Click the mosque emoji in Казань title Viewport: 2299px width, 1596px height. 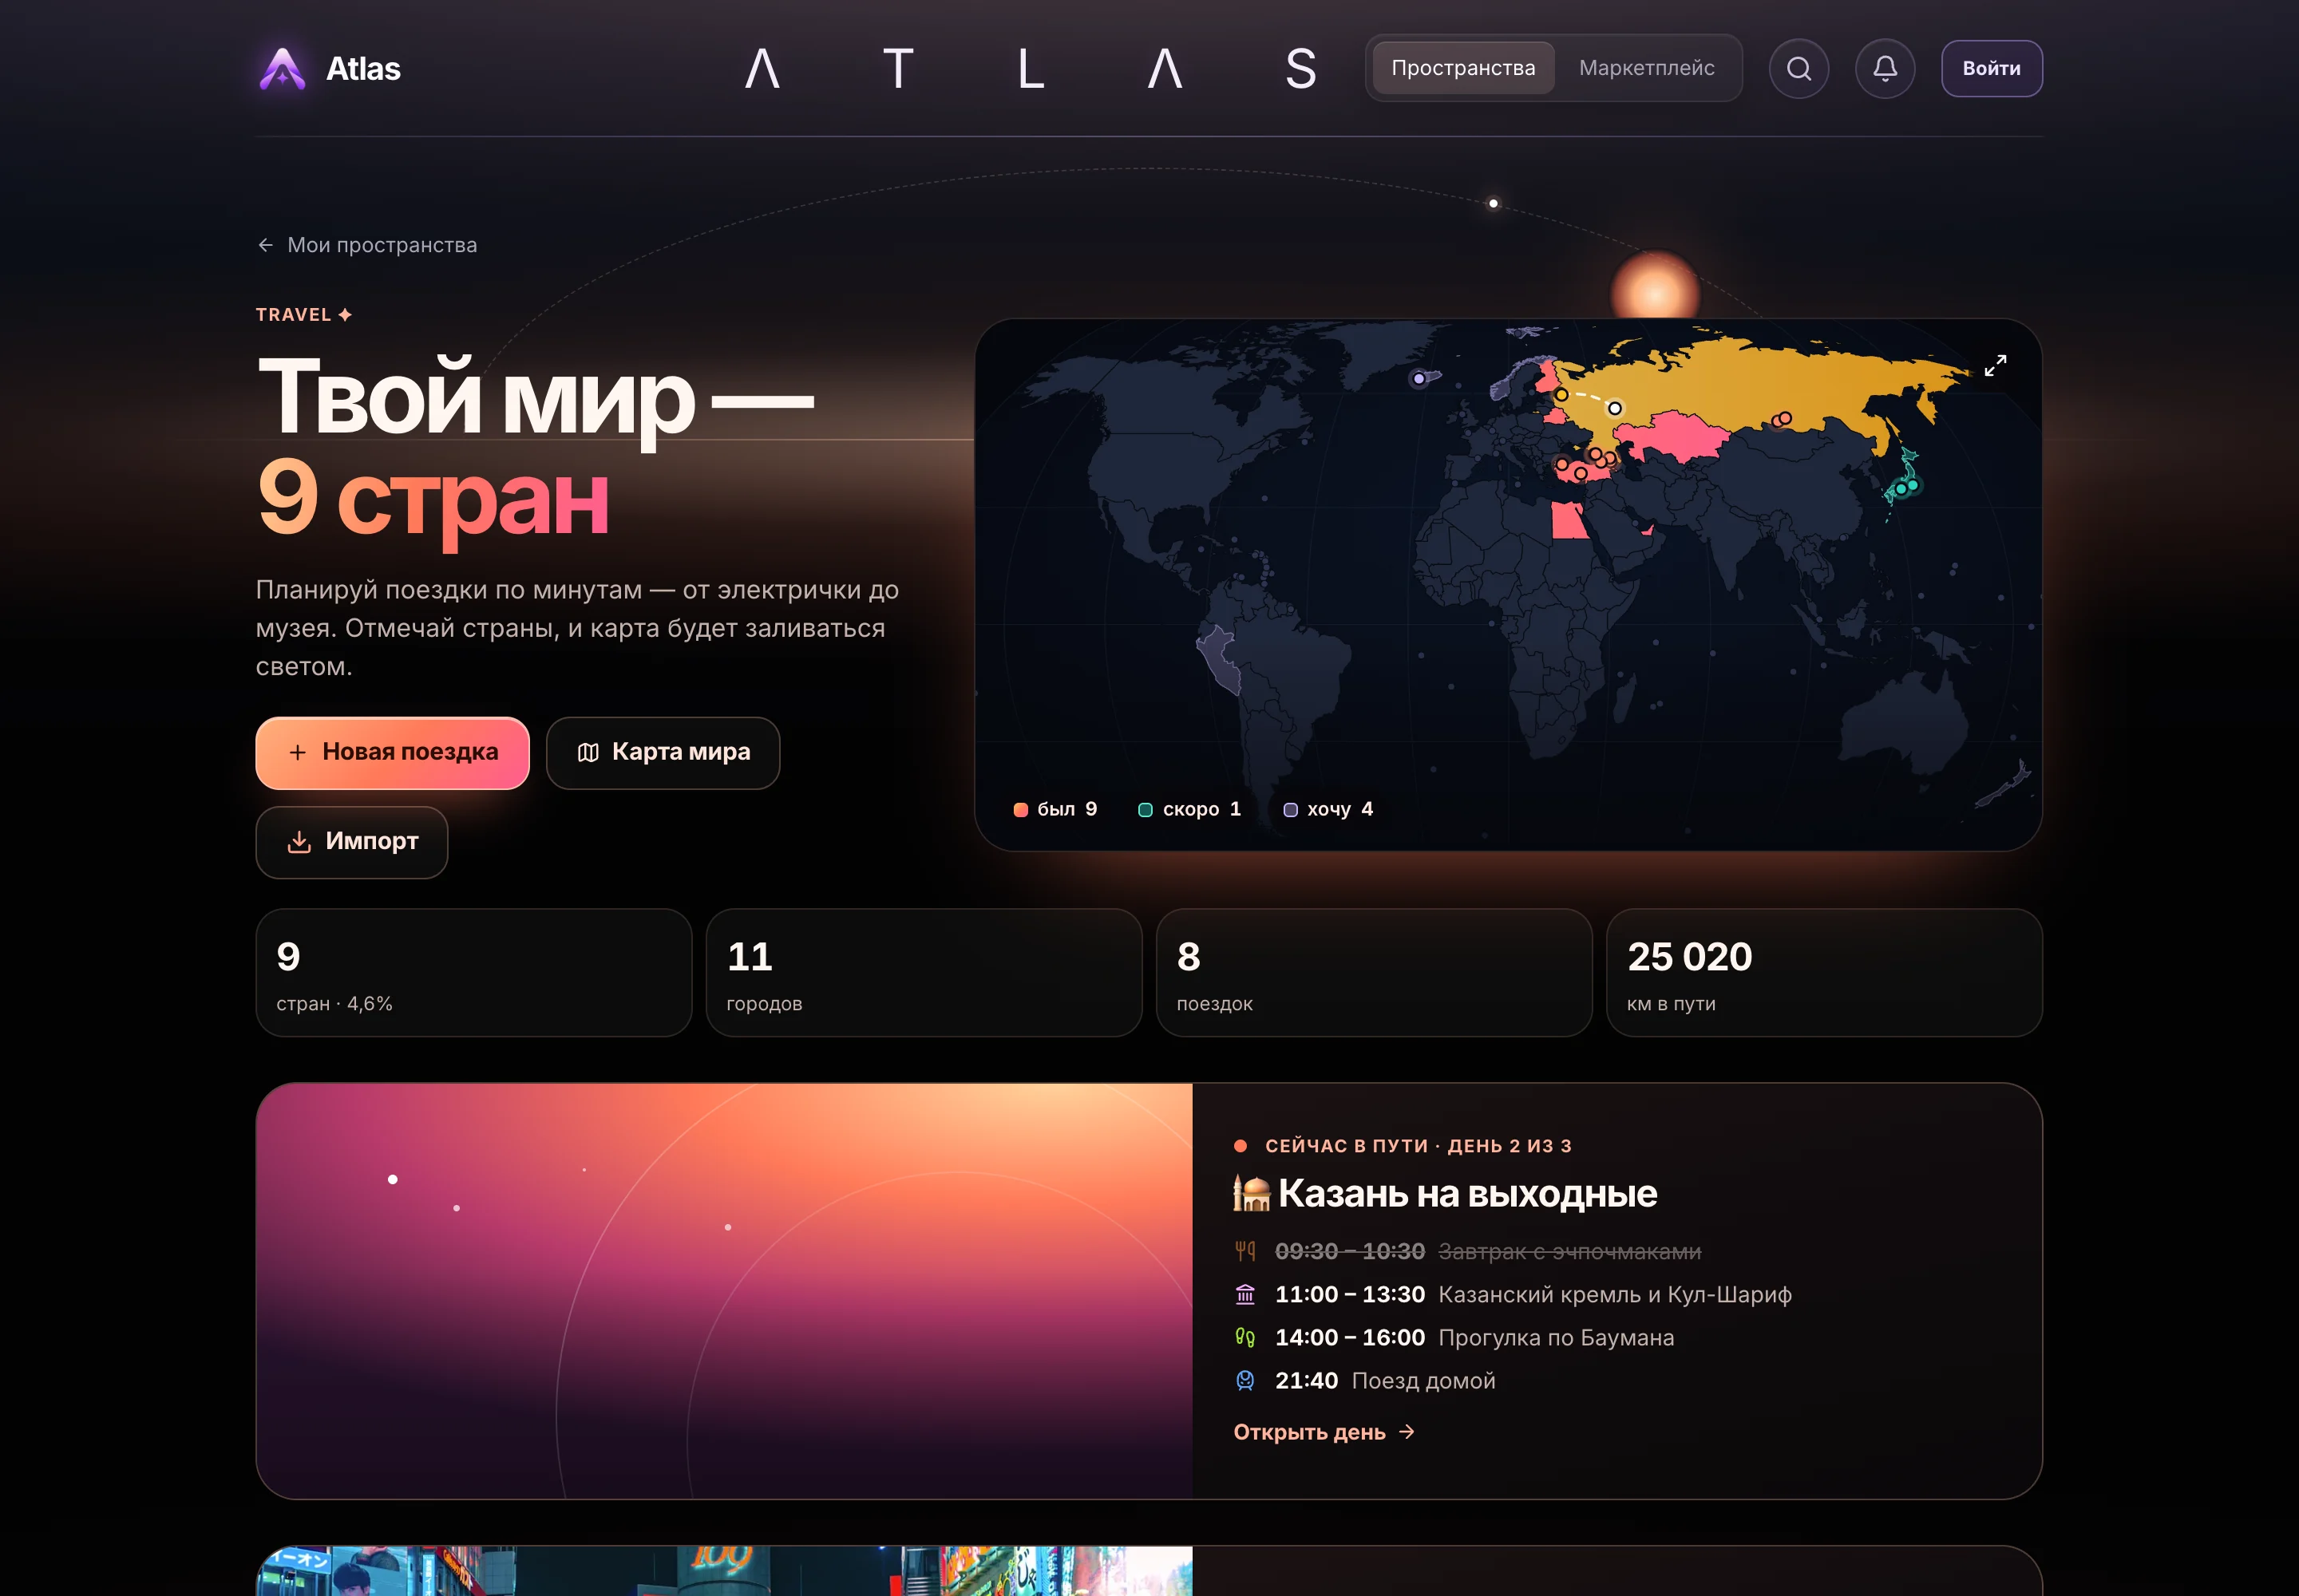click(x=1251, y=1193)
